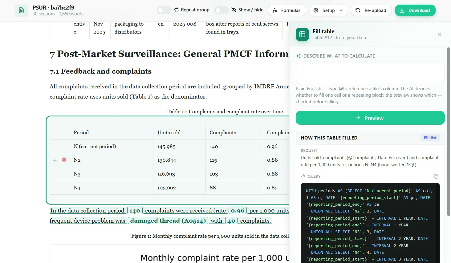
Task: Click the Figure 1 caption text
Action: [x=210, y=236]
